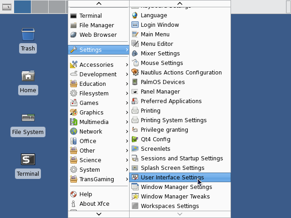Click the File System desktop icon
The image size is (291, 218).
28,118
